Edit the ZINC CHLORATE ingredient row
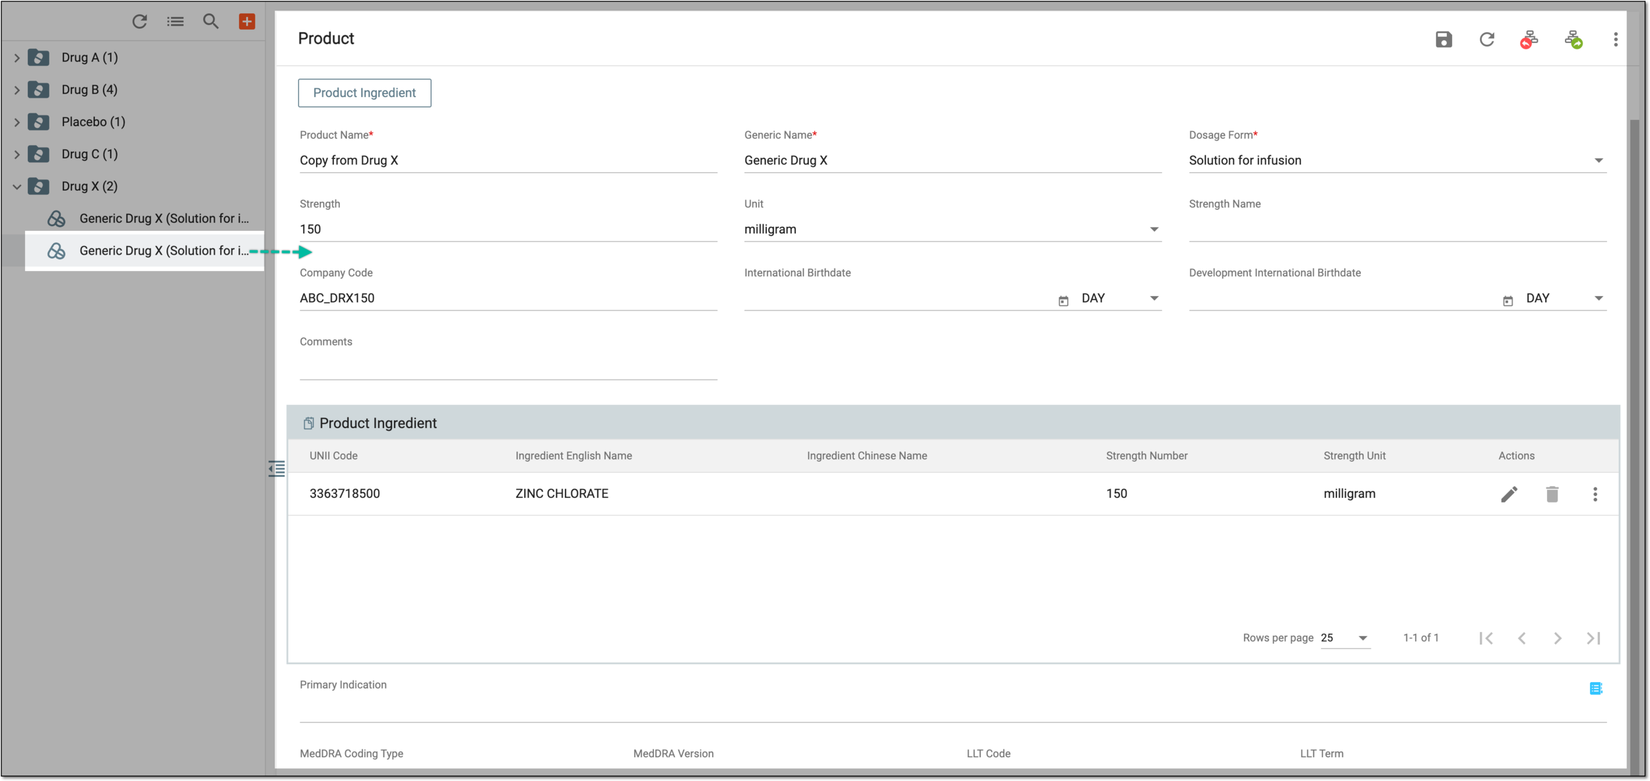The image size is (1650, 781). point(1509,494)
